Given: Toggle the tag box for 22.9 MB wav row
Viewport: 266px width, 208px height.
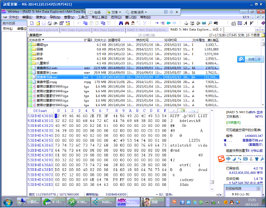Looking at the screenshot, I should click(x=30, y=68).
